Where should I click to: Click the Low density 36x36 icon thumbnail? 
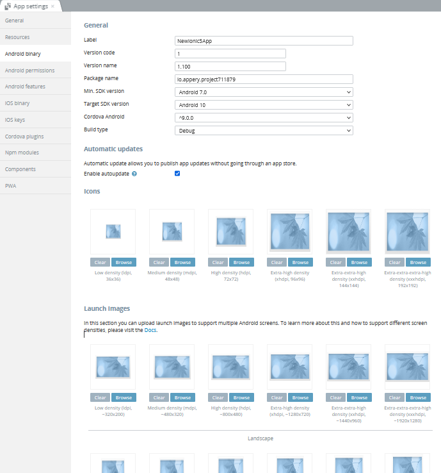[113, 231]
